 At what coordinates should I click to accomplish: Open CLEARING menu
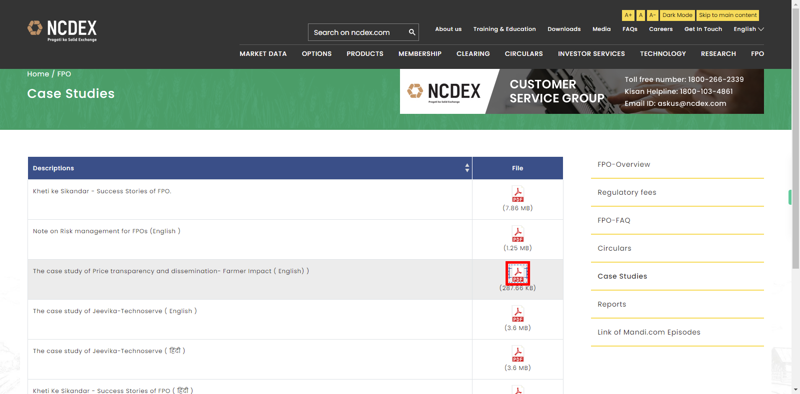pos(473,53)
